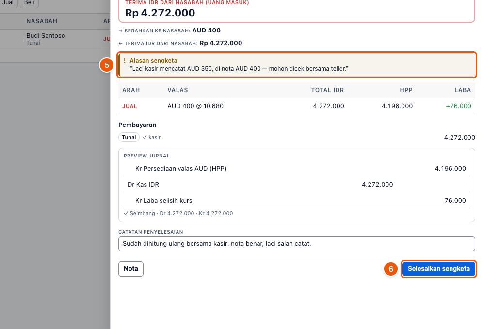Image resolution: width=483 pixels, height=329 pixels.
Task: Click the red JUAL direction cell
Action: 129,106
